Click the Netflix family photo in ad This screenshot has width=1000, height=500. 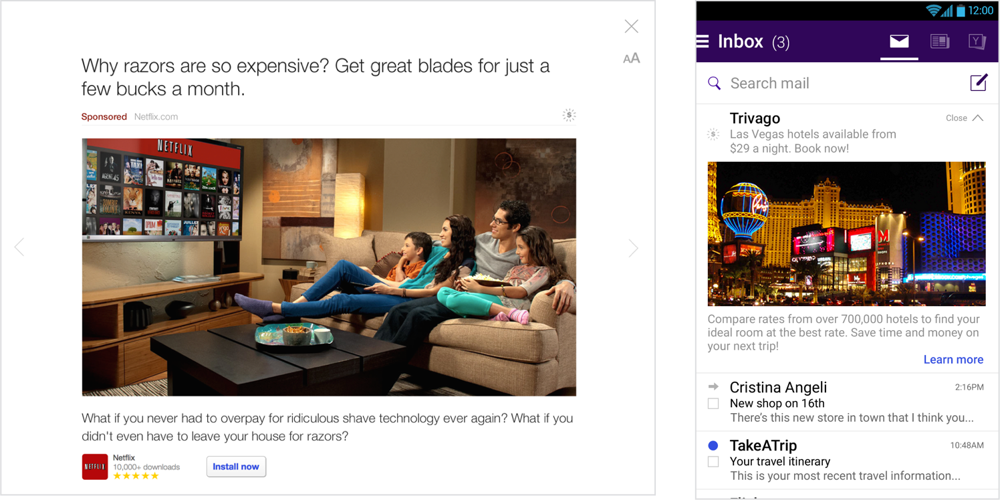pos(329,267)
